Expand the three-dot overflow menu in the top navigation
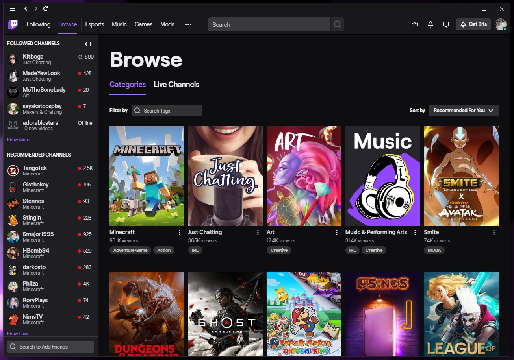The image size is (514, 360). point(188,24)
